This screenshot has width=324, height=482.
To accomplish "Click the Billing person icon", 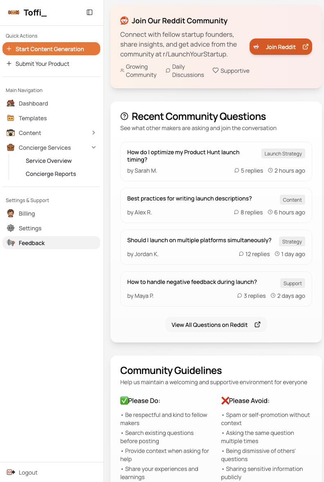I will 11,213.
